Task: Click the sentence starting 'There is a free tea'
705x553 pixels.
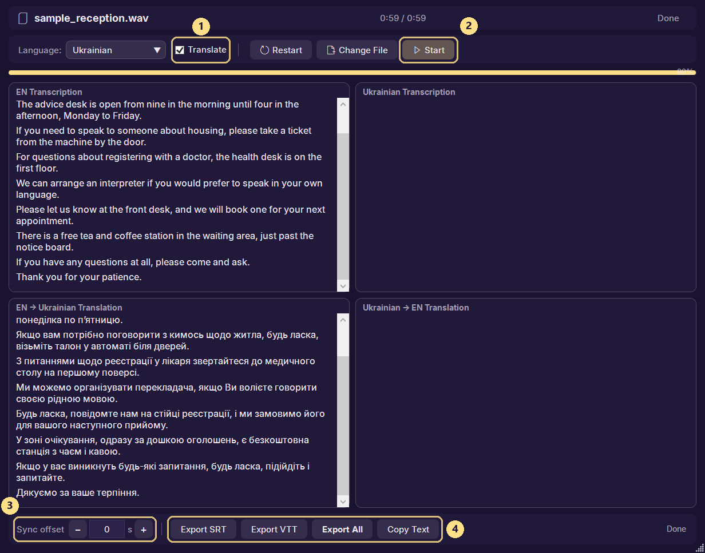Action: coord(165,242)
